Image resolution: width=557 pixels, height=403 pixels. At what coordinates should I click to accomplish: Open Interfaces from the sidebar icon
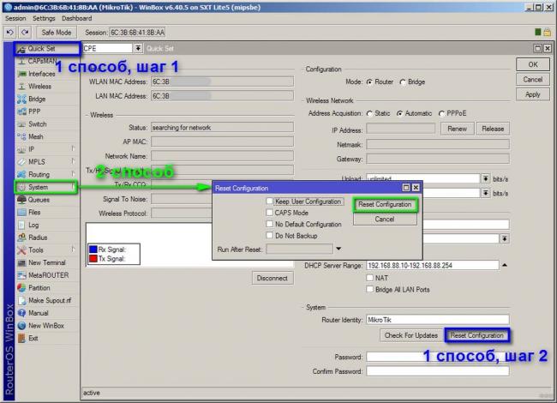[x=22, y=74]
